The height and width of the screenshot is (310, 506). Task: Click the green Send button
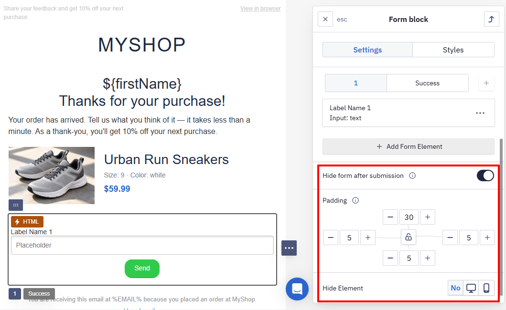pos(142,269)
